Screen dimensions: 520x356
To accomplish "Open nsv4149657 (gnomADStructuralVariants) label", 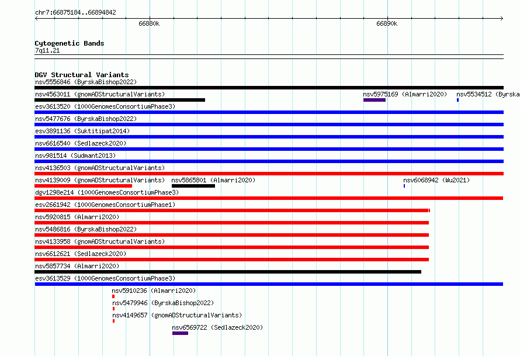I will (x=177, y=315).
